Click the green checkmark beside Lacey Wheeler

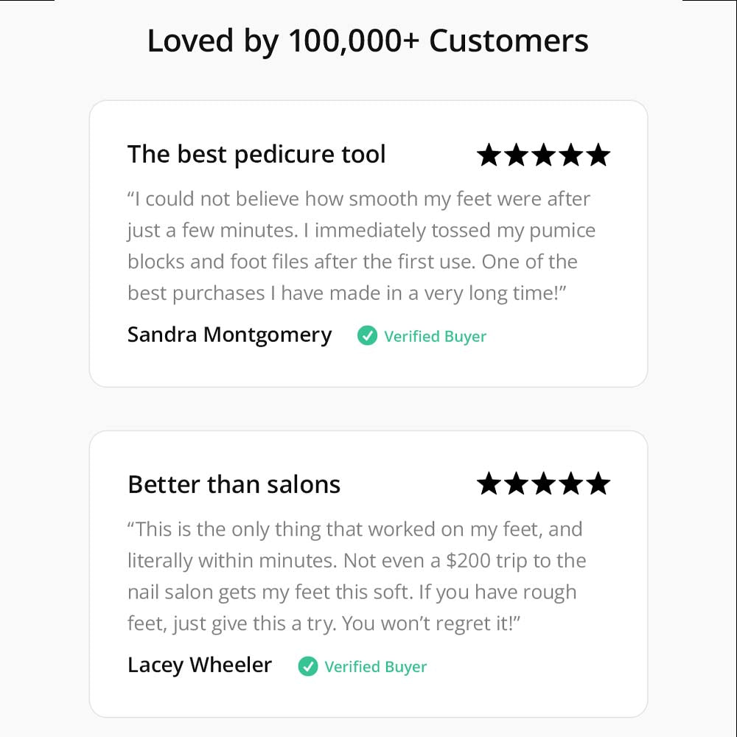point(308,666)
